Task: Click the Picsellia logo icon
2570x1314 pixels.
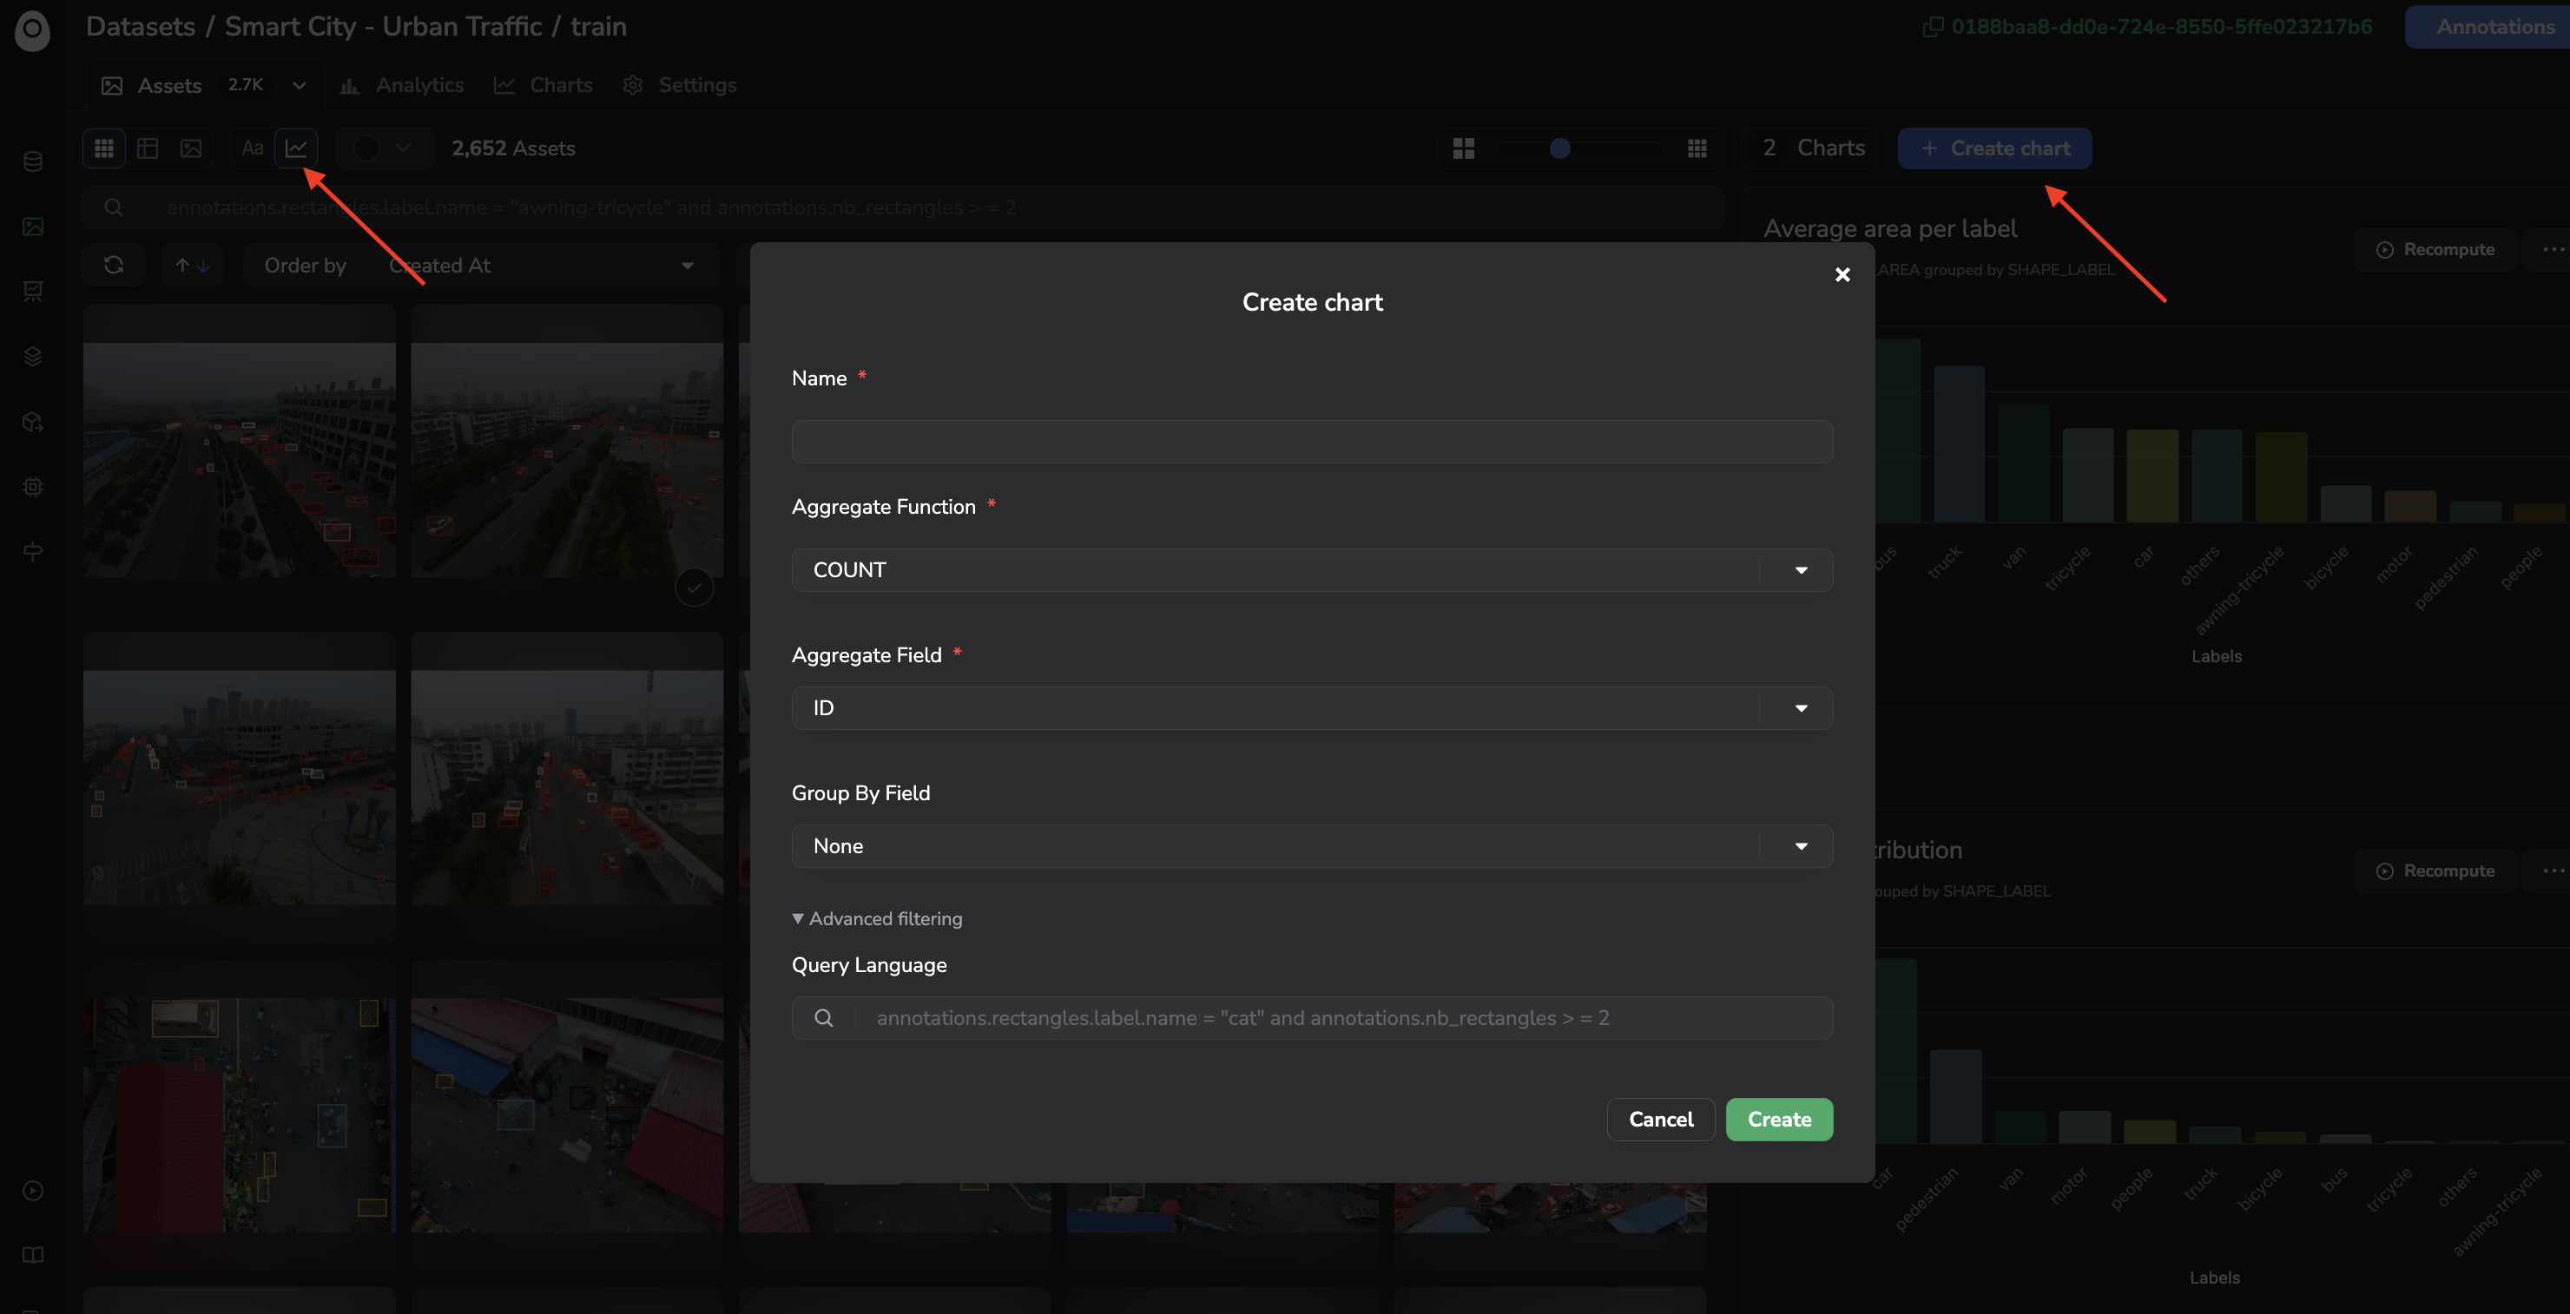Action: tap(32, 30)
